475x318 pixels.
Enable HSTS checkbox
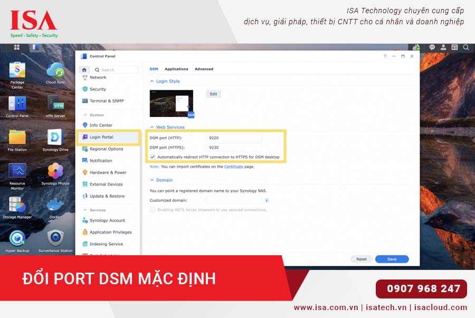pos(153,210)
